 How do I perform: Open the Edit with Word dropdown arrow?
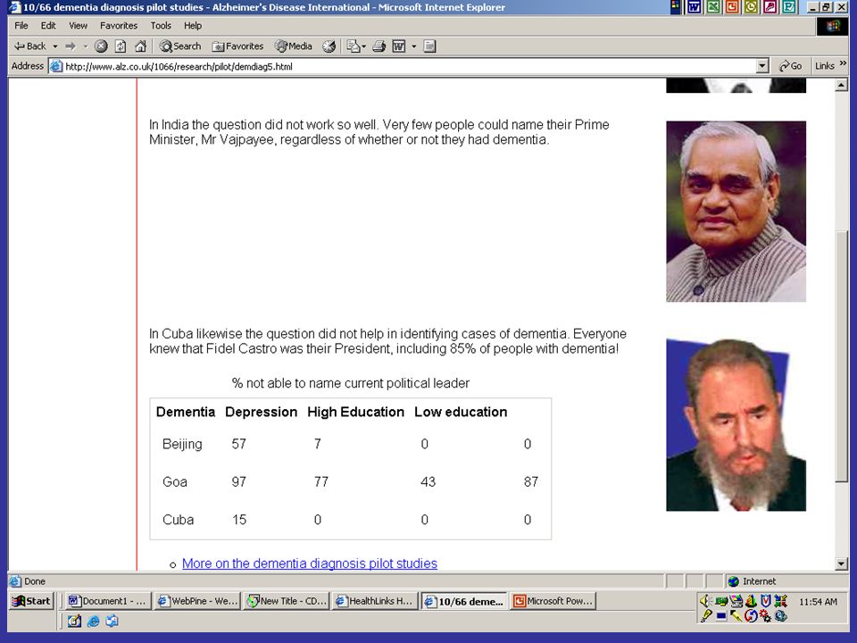[413, 46]
